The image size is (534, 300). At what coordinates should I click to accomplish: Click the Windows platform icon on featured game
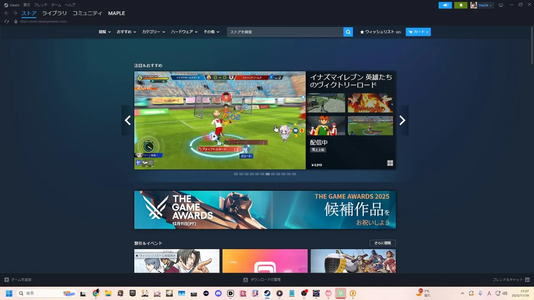tap(390, 163)
